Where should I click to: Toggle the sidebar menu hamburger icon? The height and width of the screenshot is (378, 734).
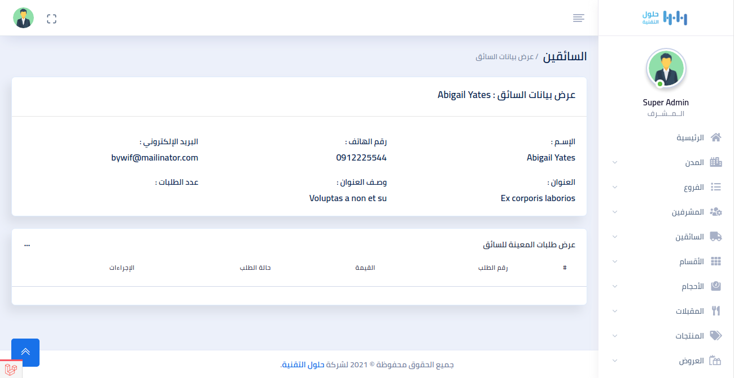[x=578, y=19]
